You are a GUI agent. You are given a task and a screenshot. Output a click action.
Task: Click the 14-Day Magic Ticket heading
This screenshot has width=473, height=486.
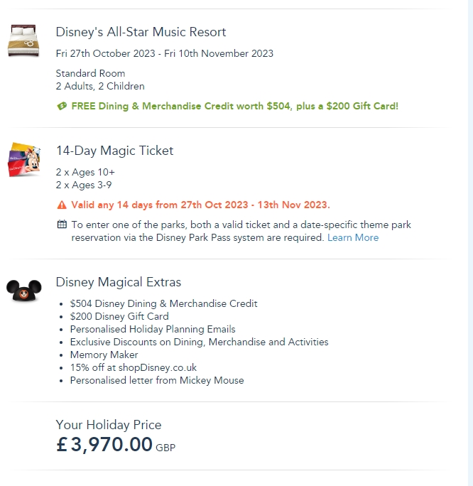114,151
